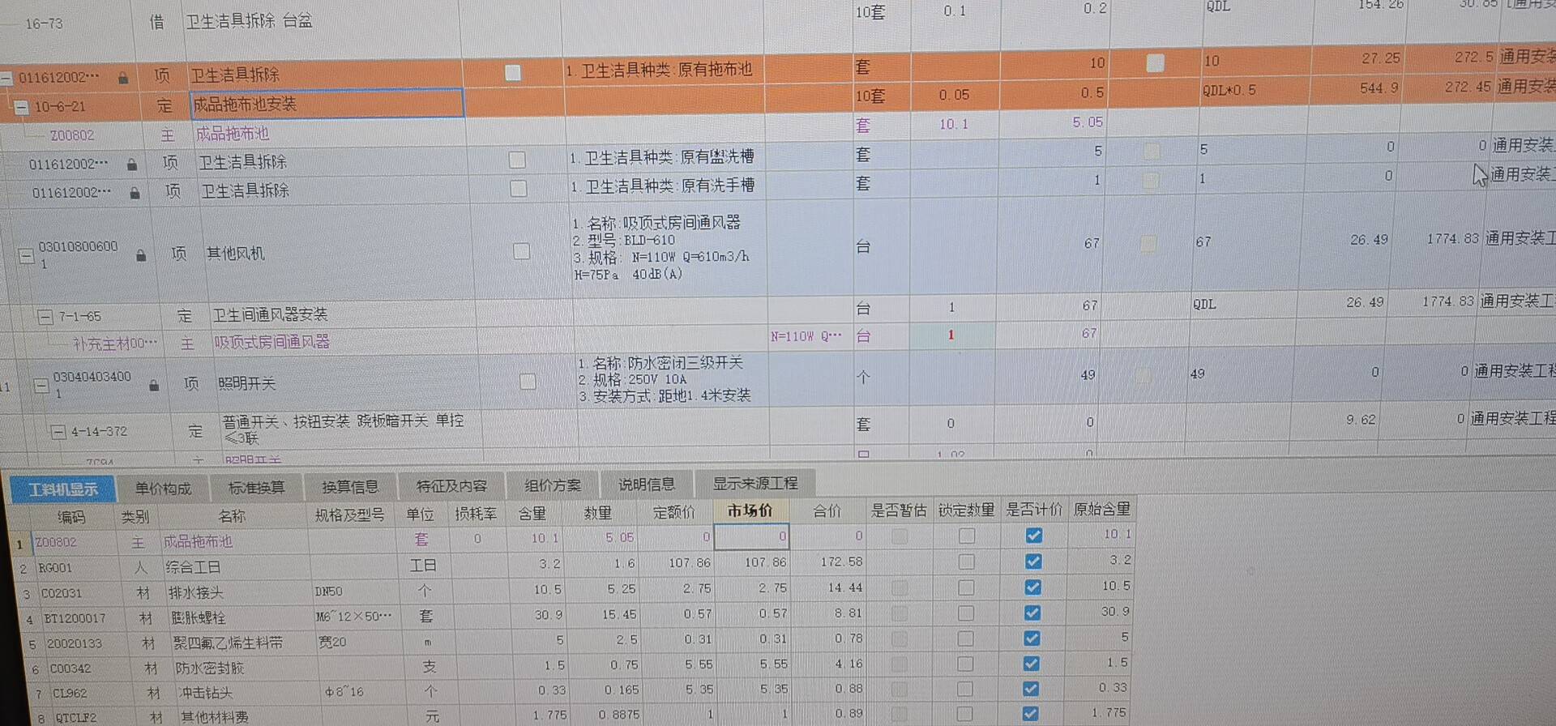The width and height of the screenshot is (1556, 726).
Task: Click the 损耗率 column header
Action: 476,514
